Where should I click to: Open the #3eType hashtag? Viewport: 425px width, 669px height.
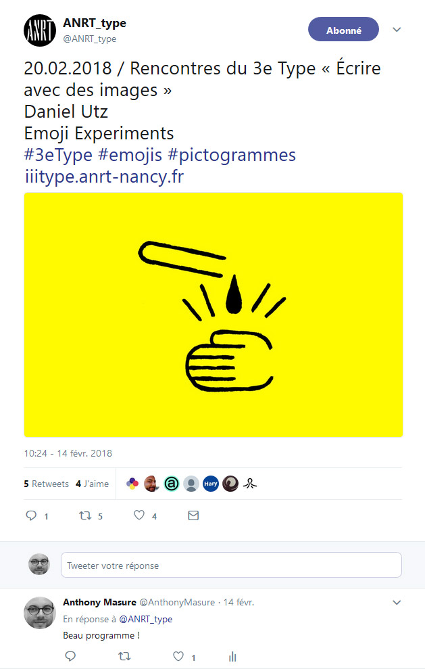(x=58, y=155)
